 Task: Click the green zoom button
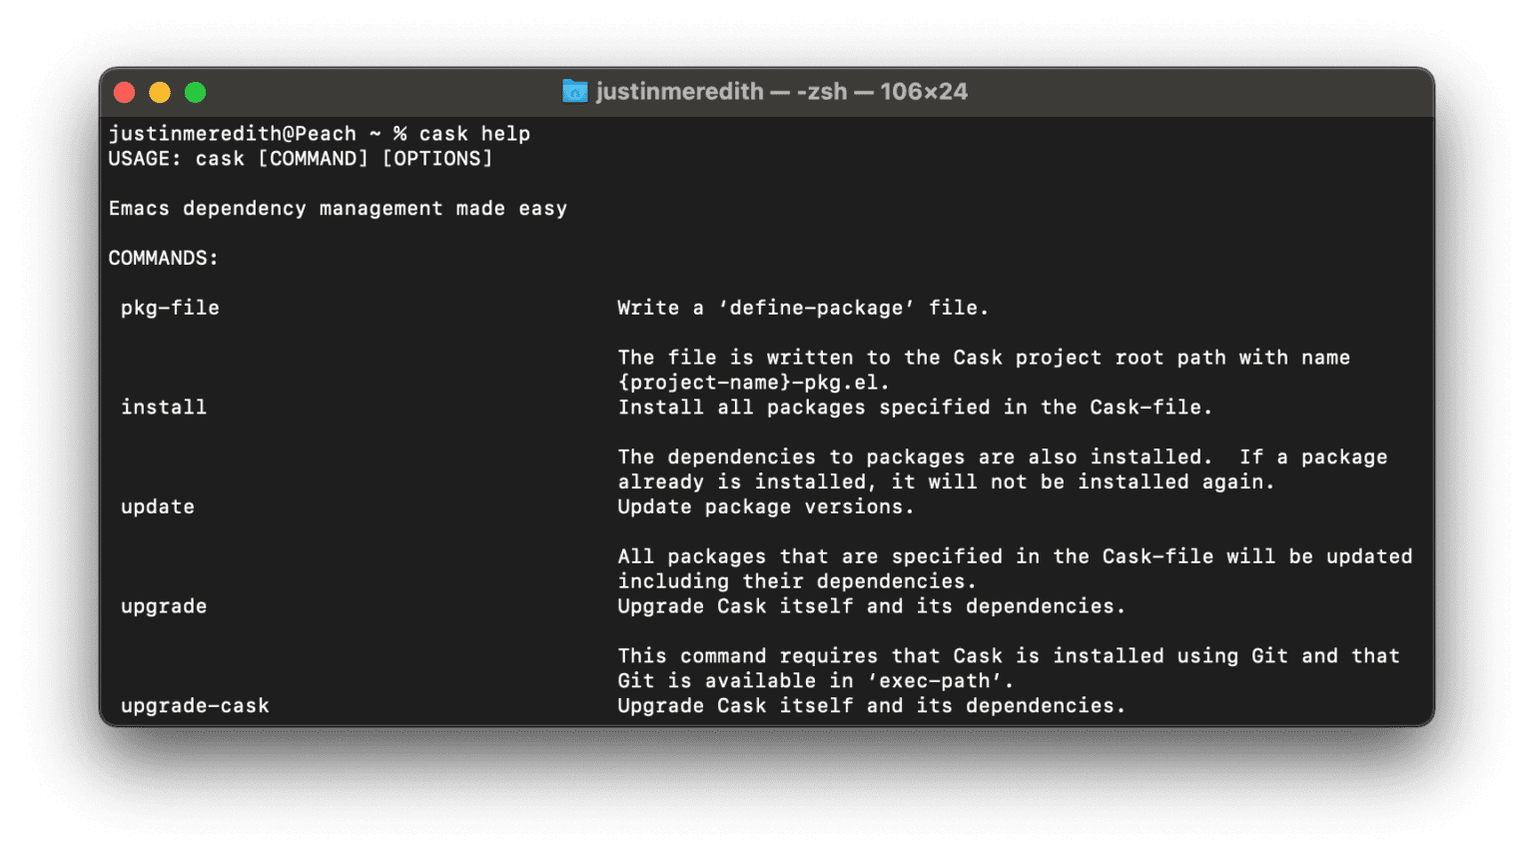(x=195, y=92)
